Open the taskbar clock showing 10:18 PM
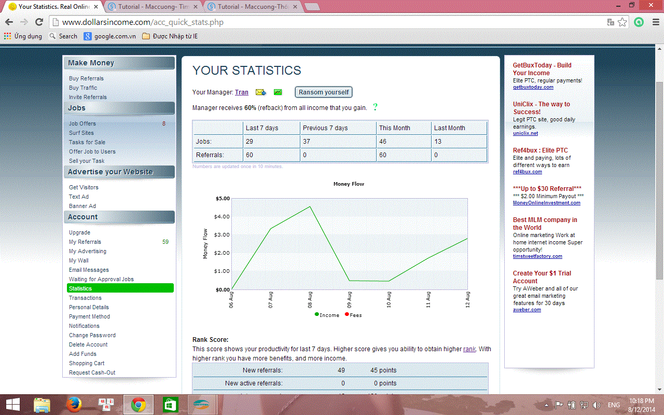Screen dimensions: 664x415 pos(642,405)
